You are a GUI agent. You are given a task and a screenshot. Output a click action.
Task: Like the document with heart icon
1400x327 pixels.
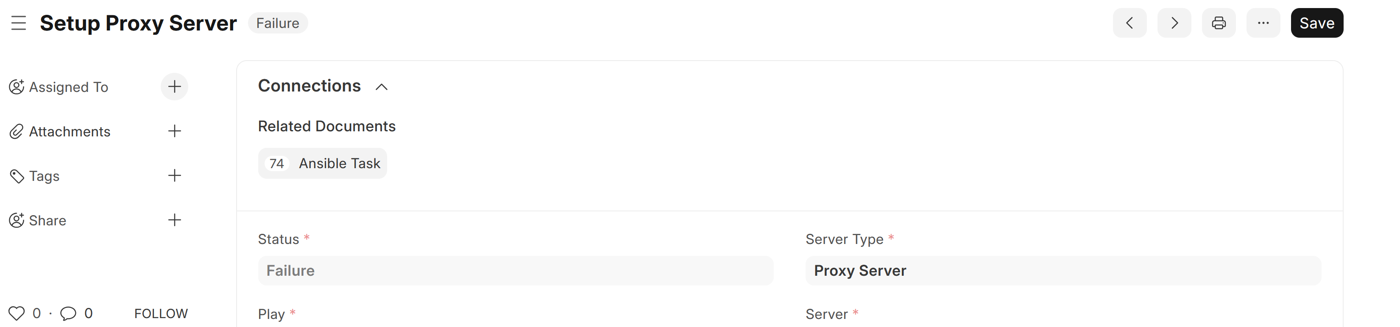tap(16, 313)
